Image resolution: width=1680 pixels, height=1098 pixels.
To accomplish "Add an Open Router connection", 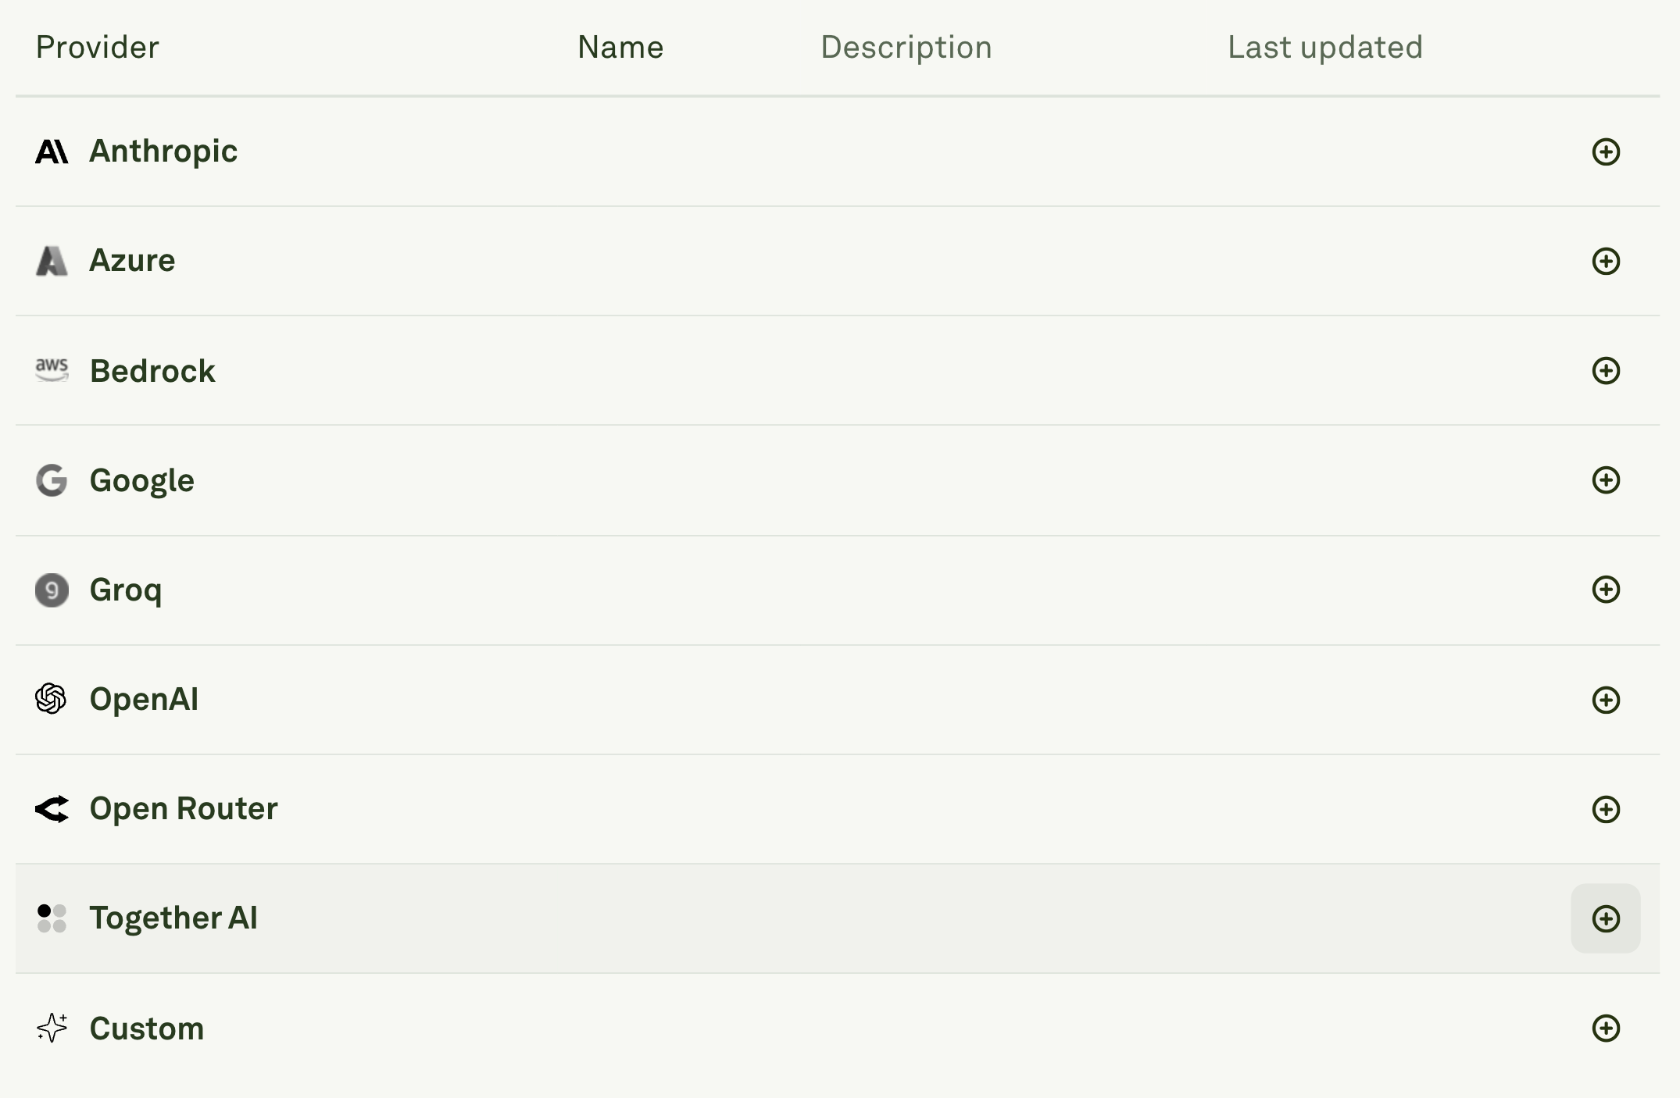I will (1607, 810).
